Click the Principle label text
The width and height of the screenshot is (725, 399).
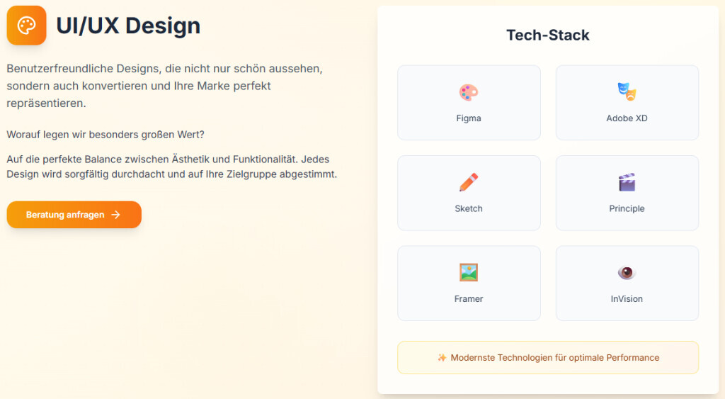pyautogui.click(x=627, y=208)
